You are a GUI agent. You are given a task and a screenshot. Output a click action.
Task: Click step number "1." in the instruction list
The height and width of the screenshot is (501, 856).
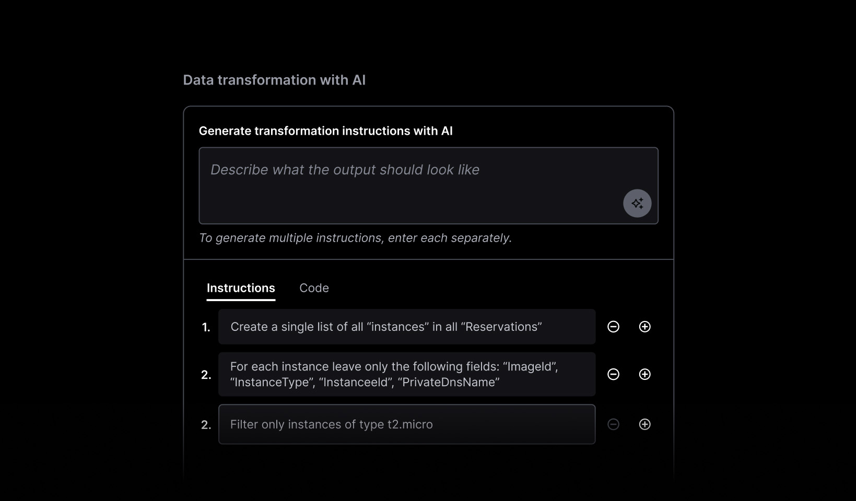pos(206,327)
